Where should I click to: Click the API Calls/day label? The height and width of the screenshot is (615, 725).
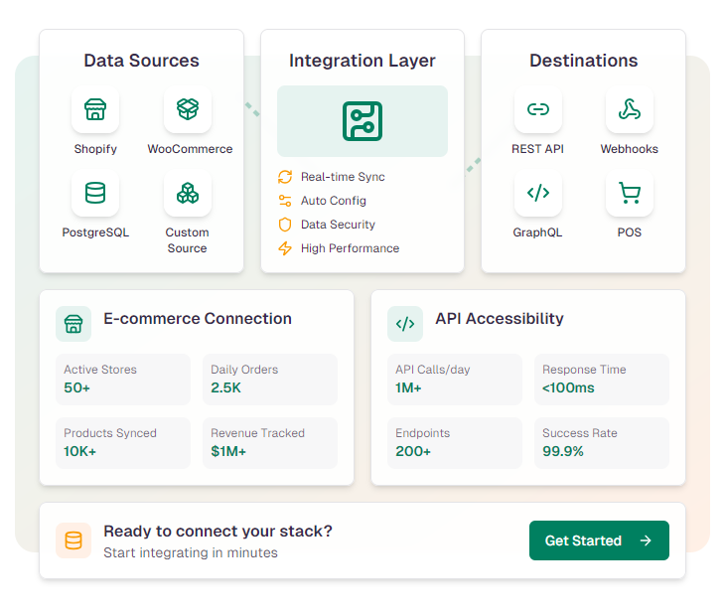pyautogui.click(x=433, y=370)
